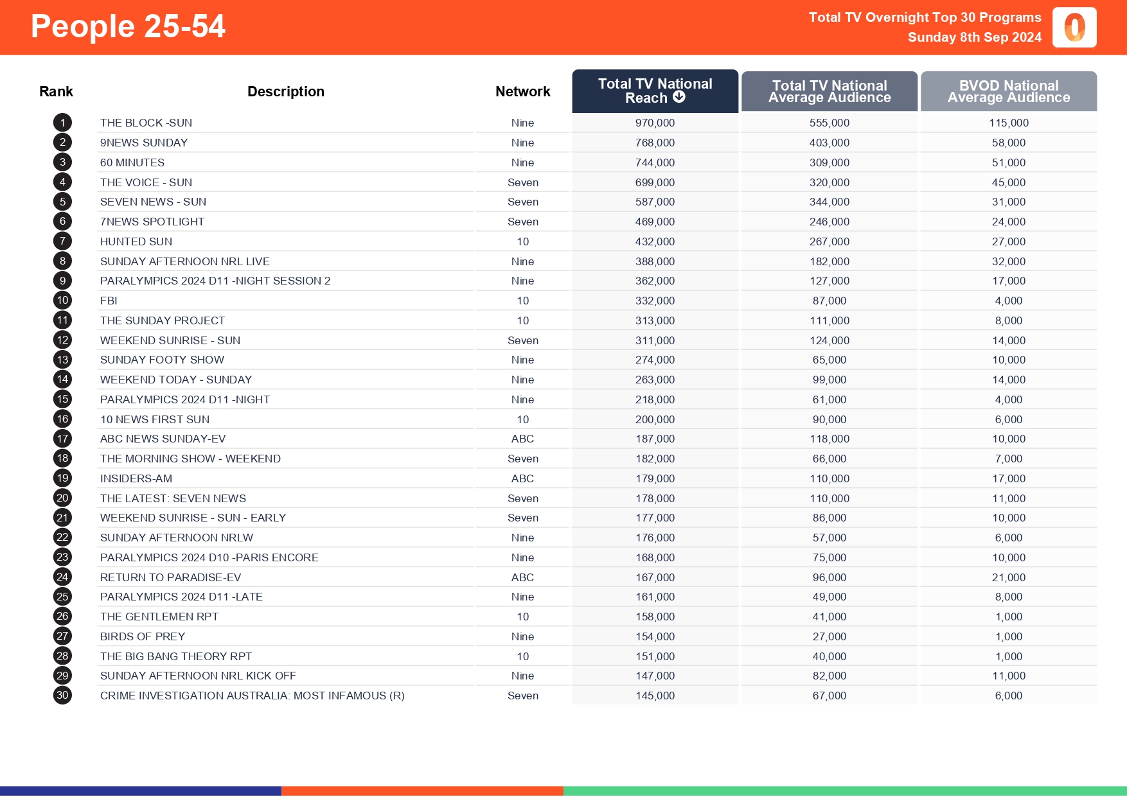Screen dimensions: 1127x797
Task: Select the rank 1 circle badge
Action: pyautogui.click(x=62, y=123)
